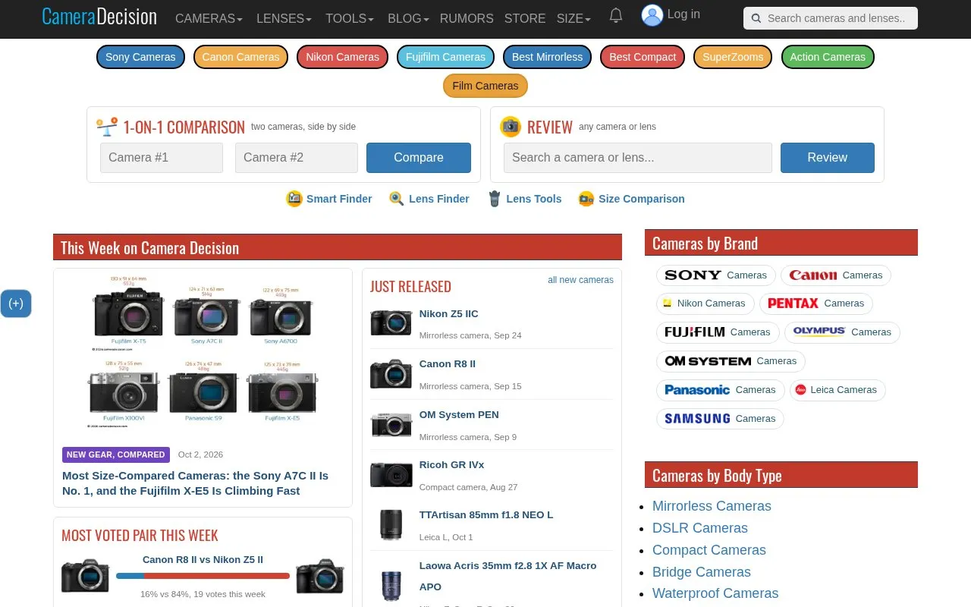
Task: Open the notifications bell icon
Action: click(616, 16)
